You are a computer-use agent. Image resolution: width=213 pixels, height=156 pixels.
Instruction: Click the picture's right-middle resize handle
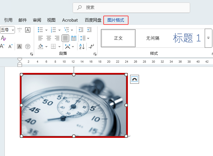(126, 105)
